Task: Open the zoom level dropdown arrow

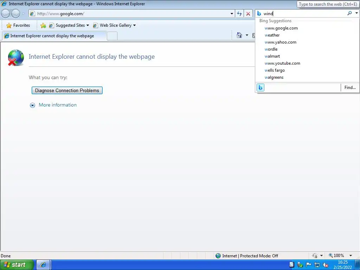Action: 351,256
